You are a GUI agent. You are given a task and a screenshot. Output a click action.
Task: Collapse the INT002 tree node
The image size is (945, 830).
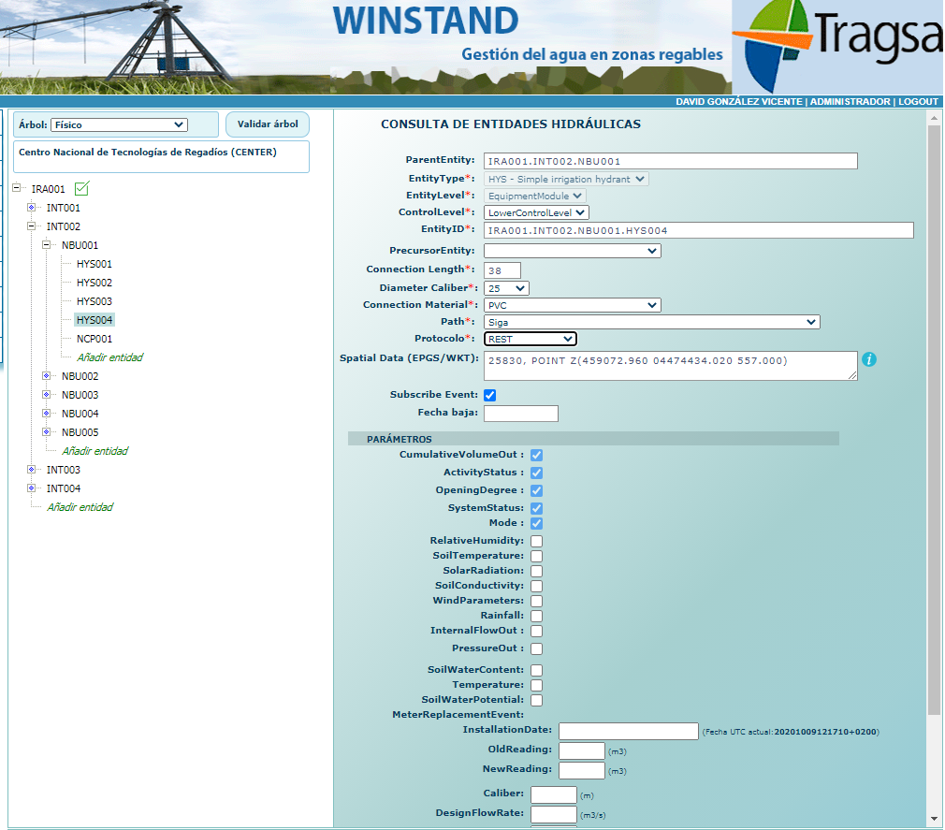[x=31, y=226]
